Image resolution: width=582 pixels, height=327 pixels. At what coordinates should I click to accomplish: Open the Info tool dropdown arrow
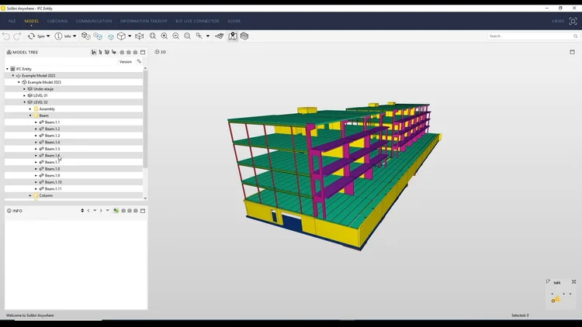pyautogui.click(x=74, y=36)
